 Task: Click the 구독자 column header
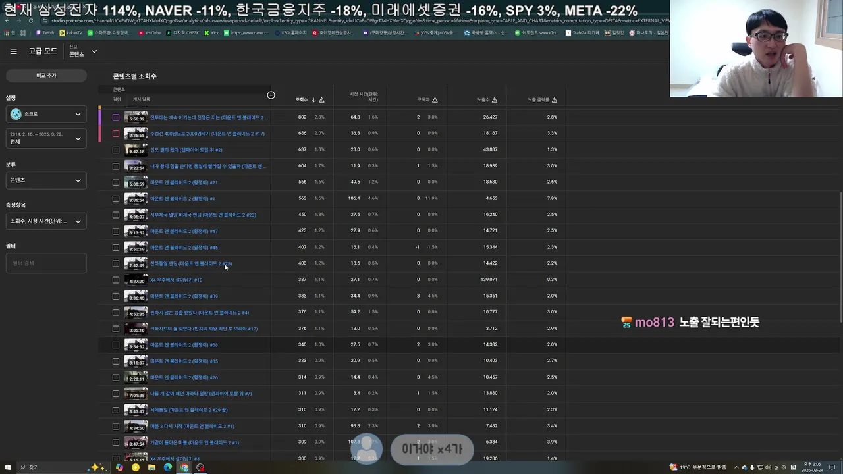[423, 100]
